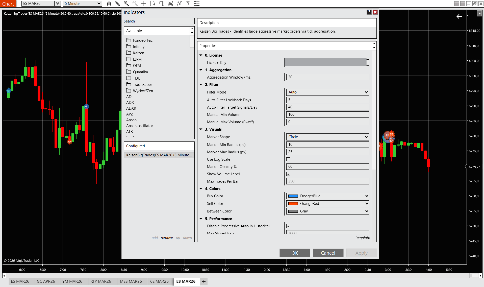Select the crosshair cursor icon

(144, 4)
